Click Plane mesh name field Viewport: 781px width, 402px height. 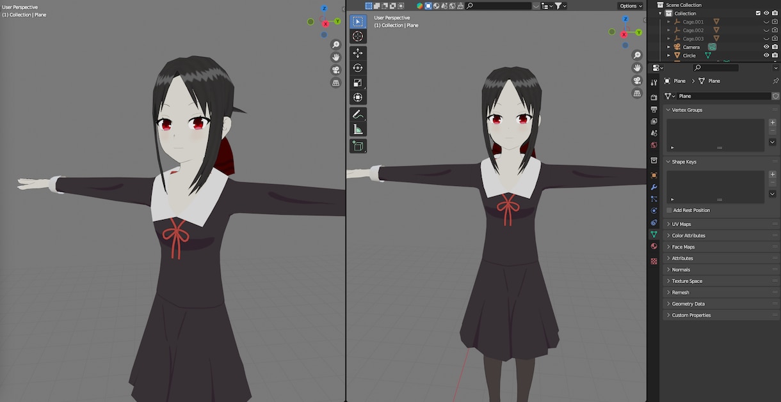[723, 96]
